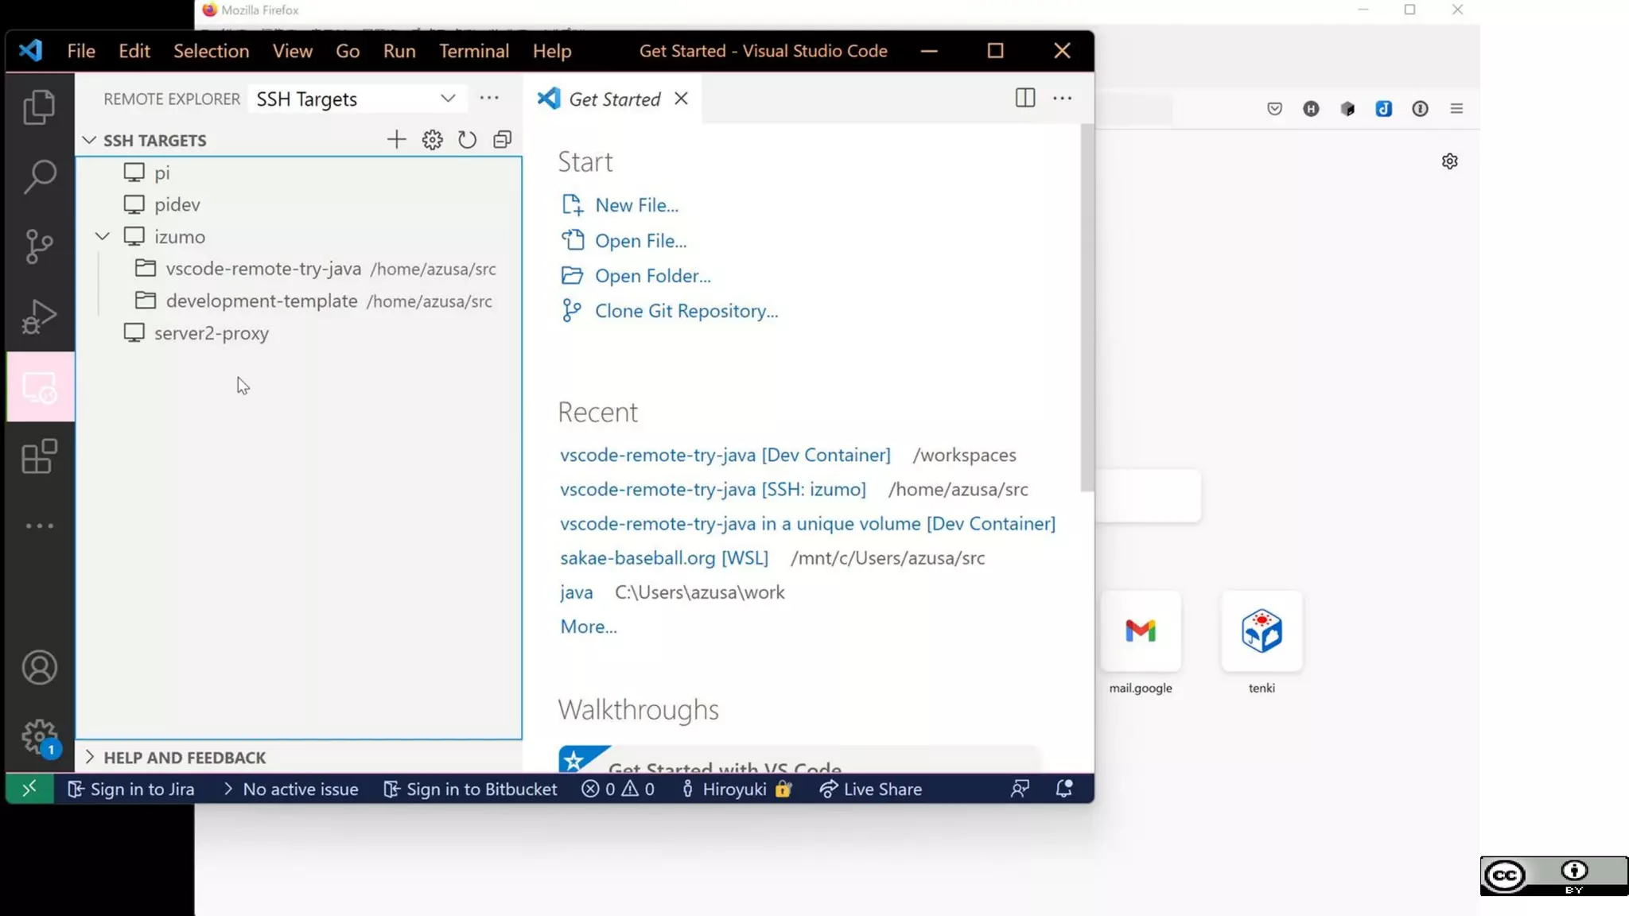1629x916 pixels.
Task: Refresh the SSH targets list
Action: tap(467, 140)
